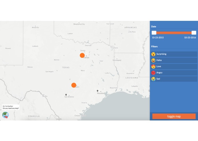The image size is (198, 141).
Task: Click the Haha laughing emoji icon
Action: [153, 60]
